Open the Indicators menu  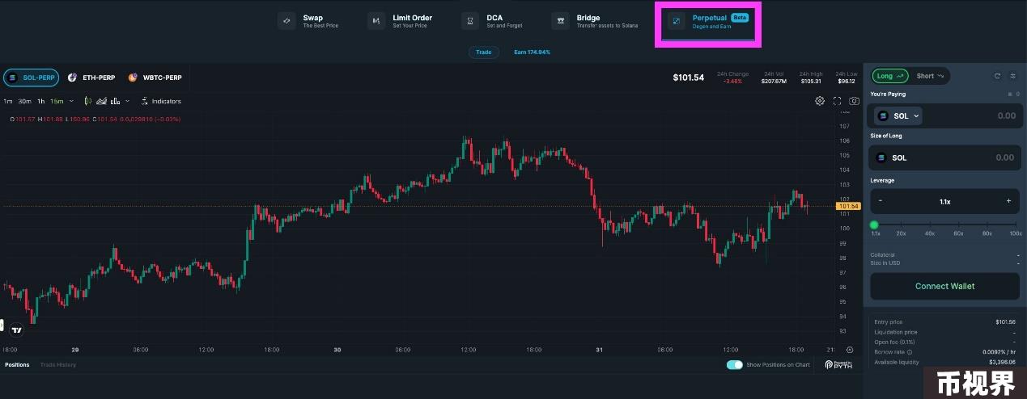[160, 102]
